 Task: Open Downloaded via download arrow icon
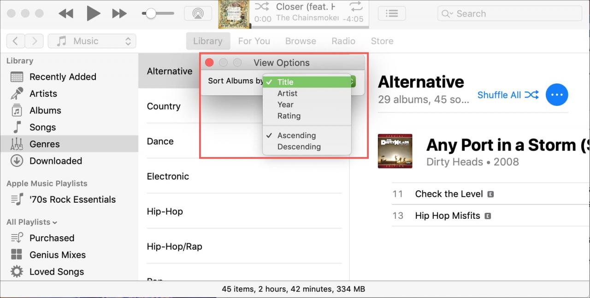click(x=17, y=161)
